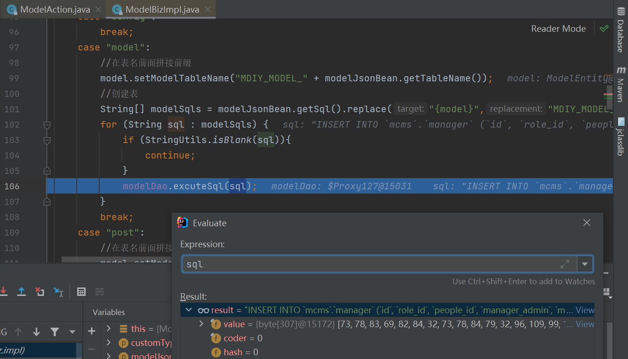Screen dimensions: 628x359
Task: Toggle the fold marker on line 102
Action: tap(47, 125)
